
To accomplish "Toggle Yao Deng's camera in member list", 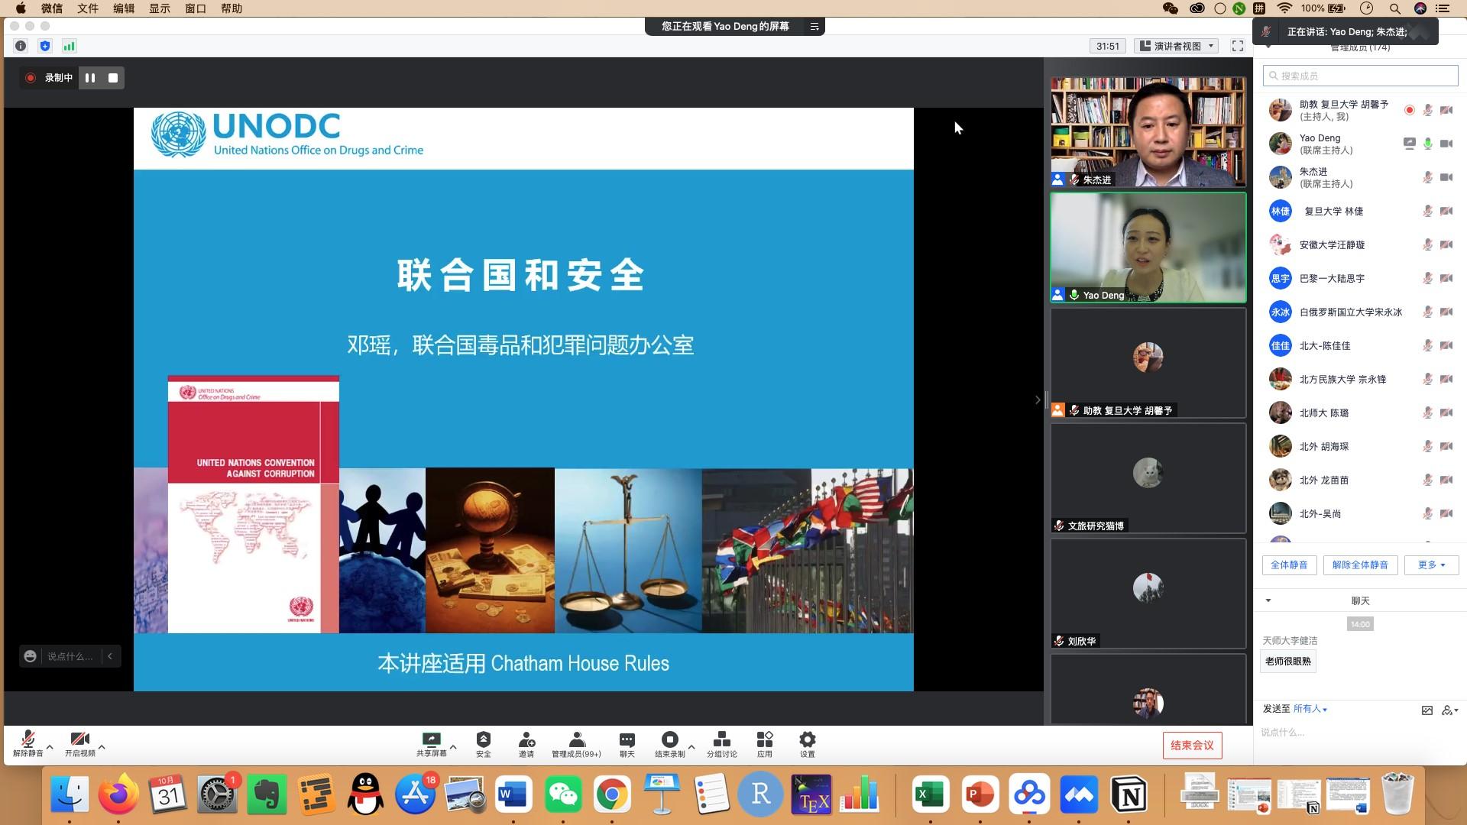I will tap(1446, 144).
